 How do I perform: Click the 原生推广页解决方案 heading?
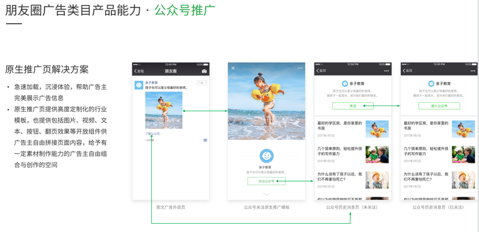(x=47, y=69)
